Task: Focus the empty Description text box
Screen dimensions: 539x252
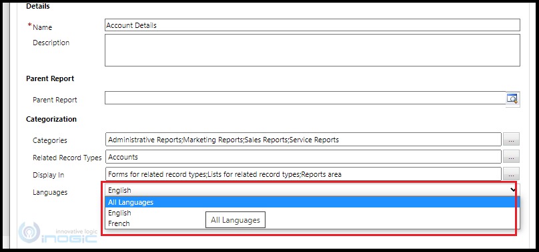Action: [312, 50]
